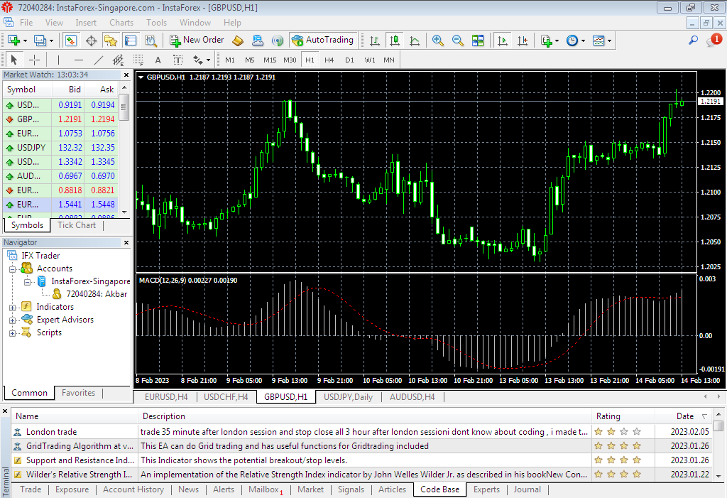This screenshot has height=498, width=727.
Task: Expand the Scripts tree node
Action: [x=13, y=332]
